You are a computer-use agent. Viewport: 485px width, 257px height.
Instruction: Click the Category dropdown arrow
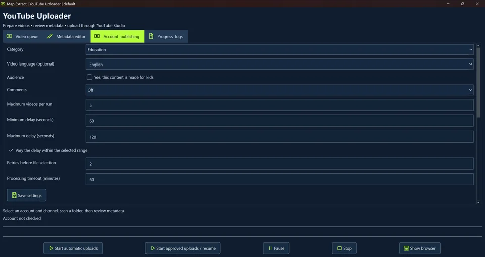click(x=470, y=50)
